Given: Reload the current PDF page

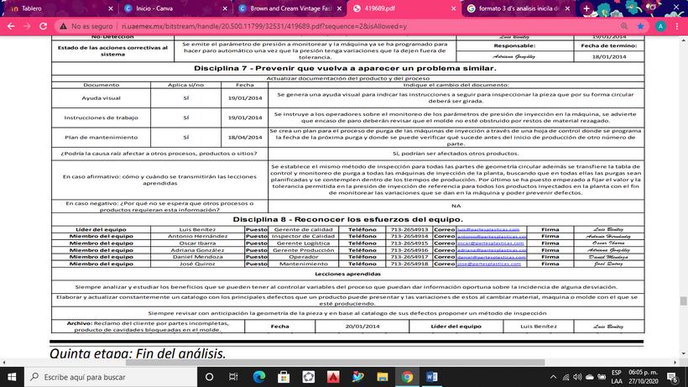Looking at the screenshot, I should pyautogui.click(x=43, y=26).
